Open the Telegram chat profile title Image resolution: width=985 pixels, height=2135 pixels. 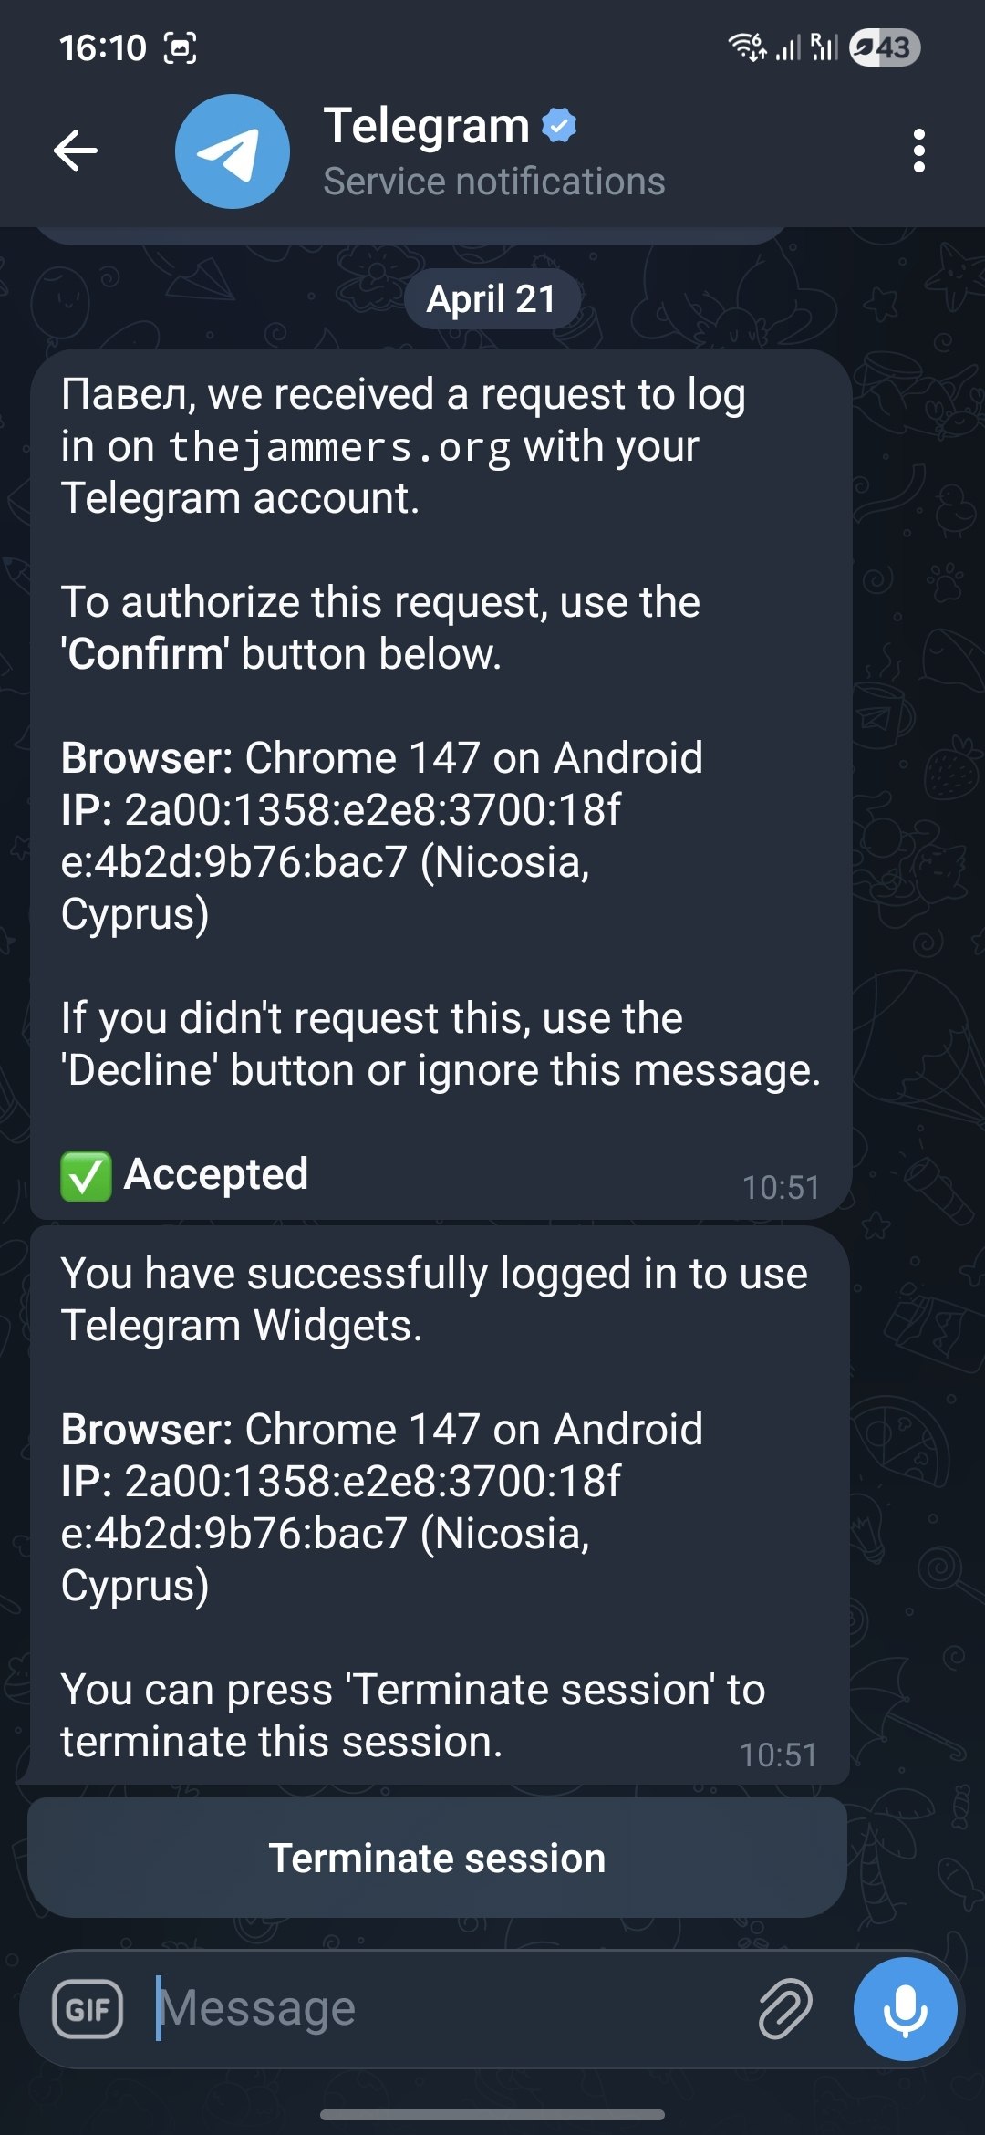(426, 126)
